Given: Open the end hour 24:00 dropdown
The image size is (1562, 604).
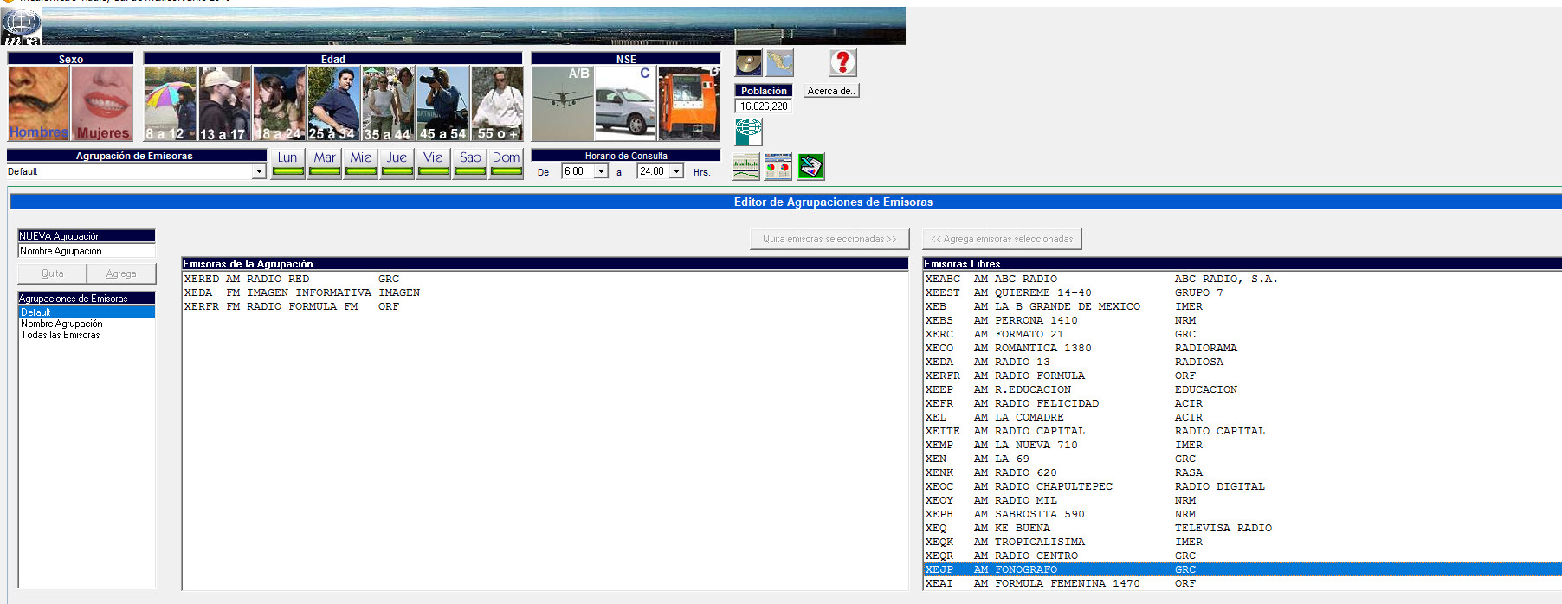Looking at the screenshot, I should click(676, 171).
